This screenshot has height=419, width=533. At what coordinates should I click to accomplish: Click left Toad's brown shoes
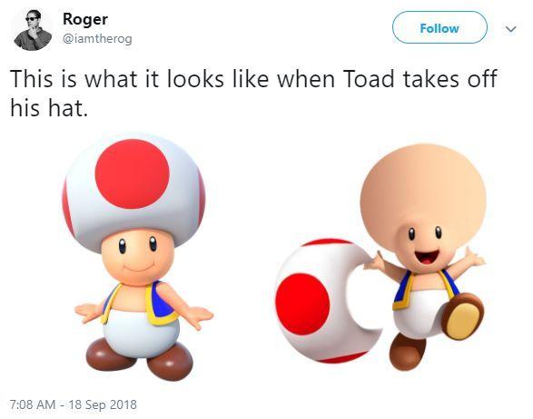[x=139, y=359]
